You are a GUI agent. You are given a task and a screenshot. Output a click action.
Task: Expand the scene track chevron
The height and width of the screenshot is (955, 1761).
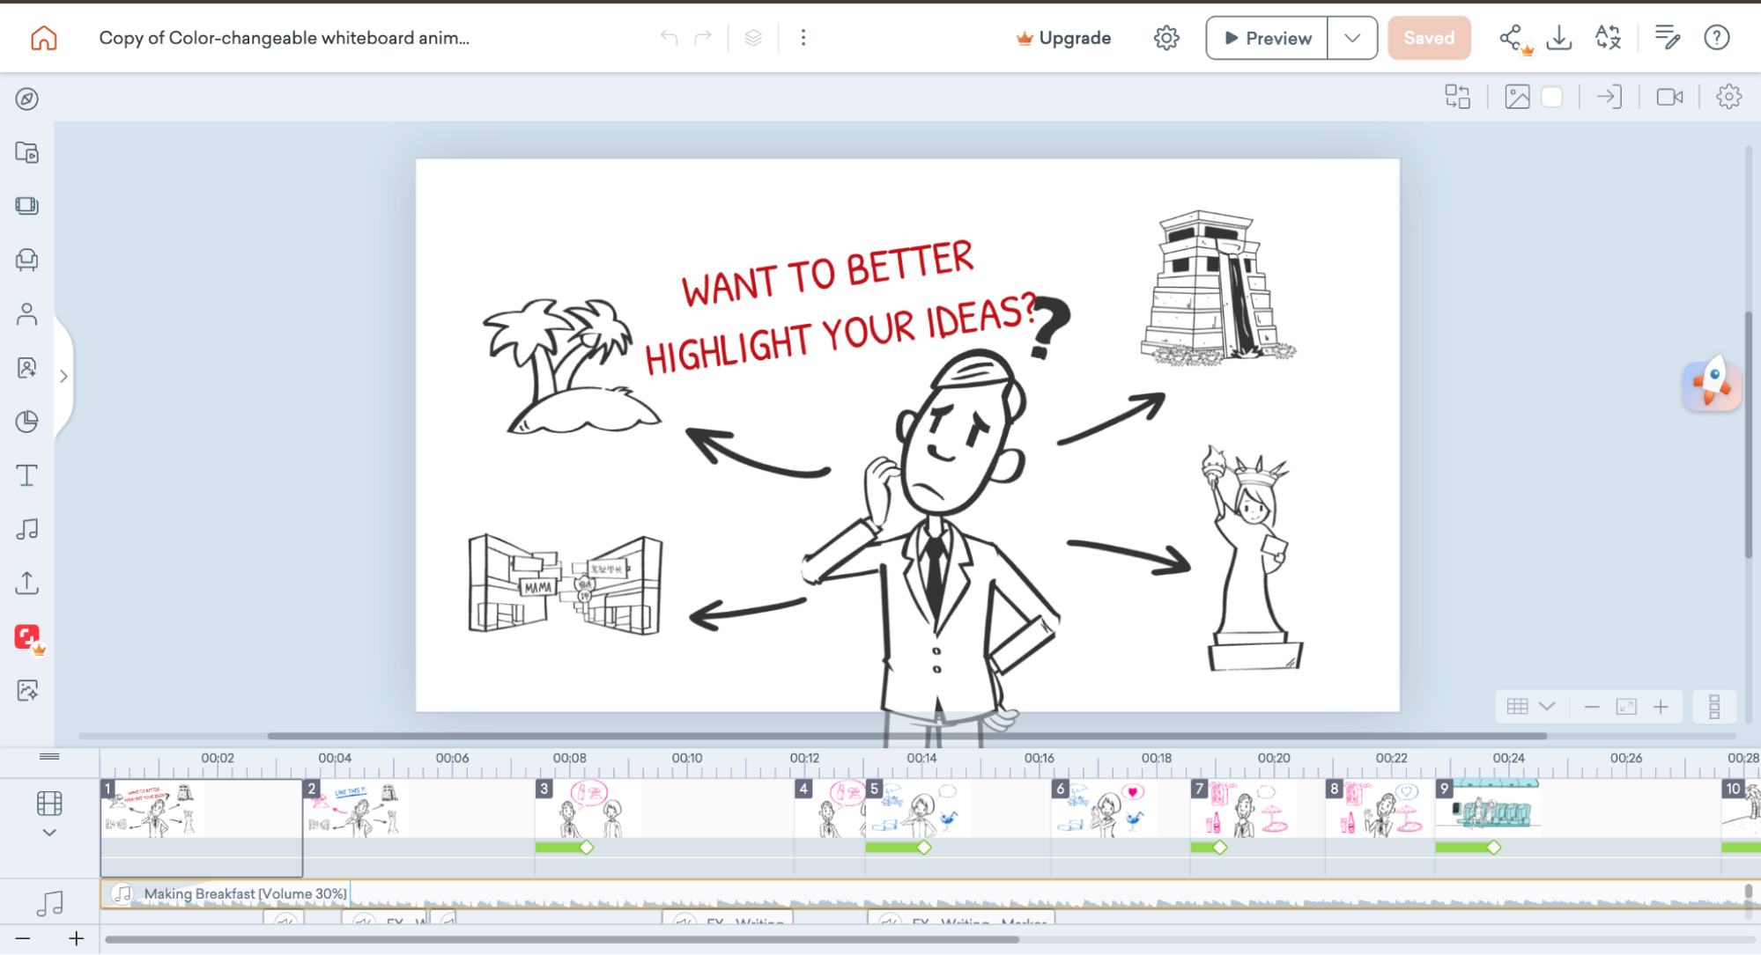tap(49, 833)
